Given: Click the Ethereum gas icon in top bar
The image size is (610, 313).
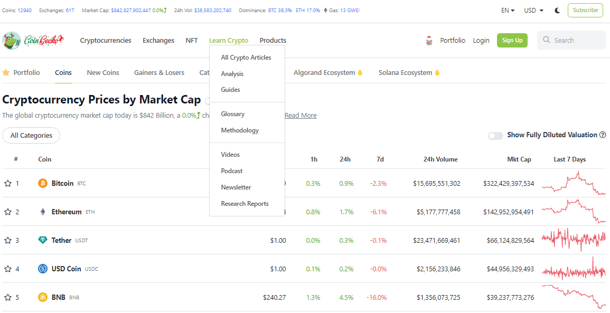Looking at the screenshot, I should (326, 11).
